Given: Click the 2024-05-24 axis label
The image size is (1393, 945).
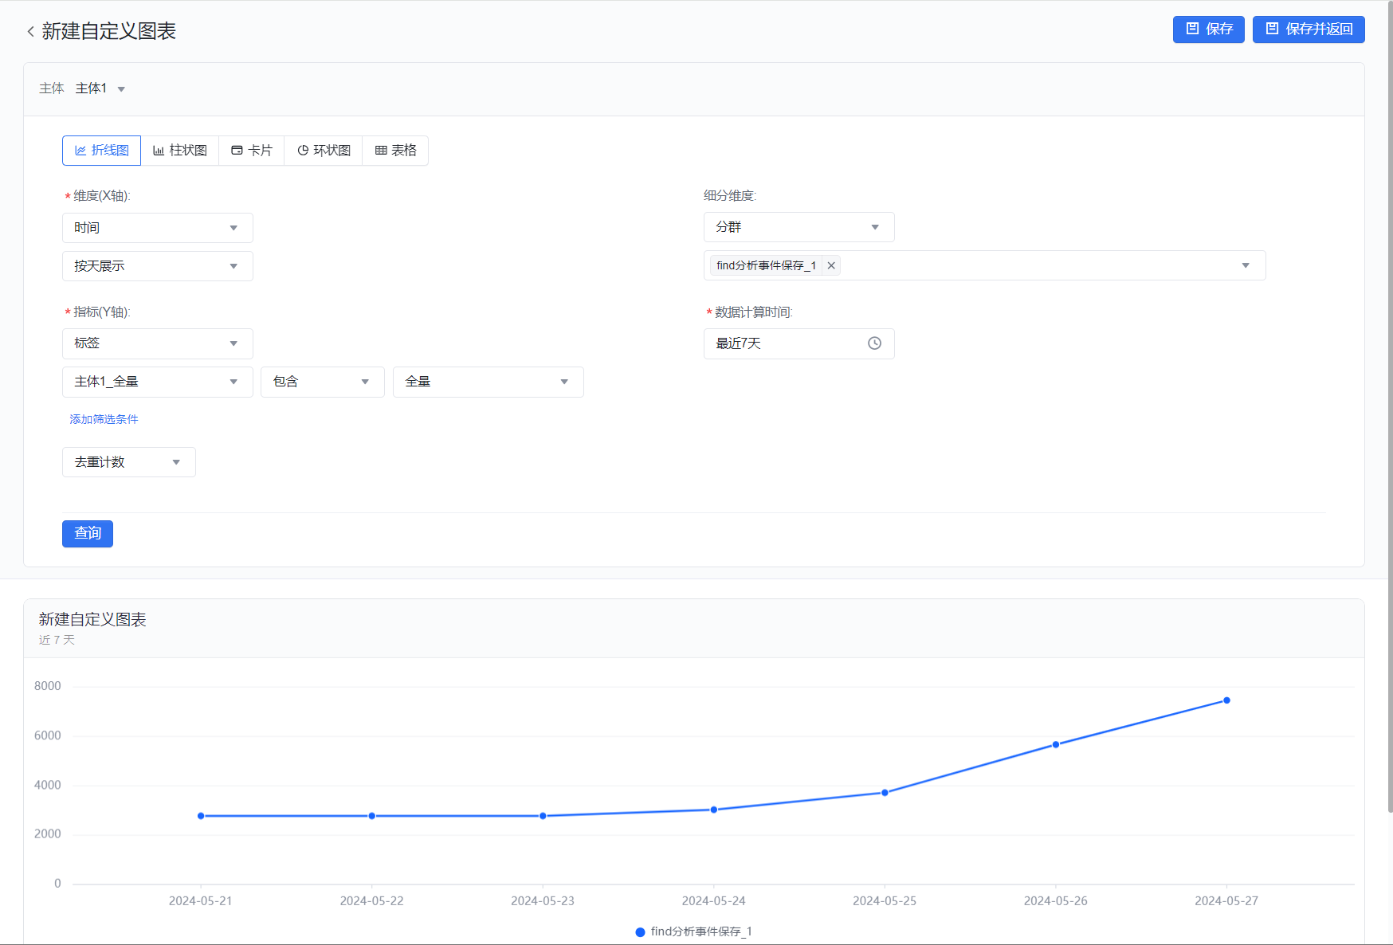Looking at the screenshot, I should (x=714, y=901).
